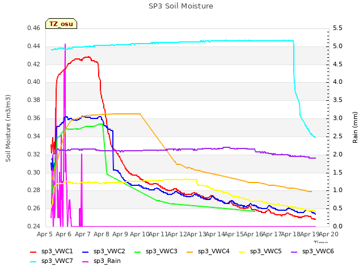Click the red sp3_VWC1 legend swatch
The height and width of the screenshot is (272, 363).
33,252
